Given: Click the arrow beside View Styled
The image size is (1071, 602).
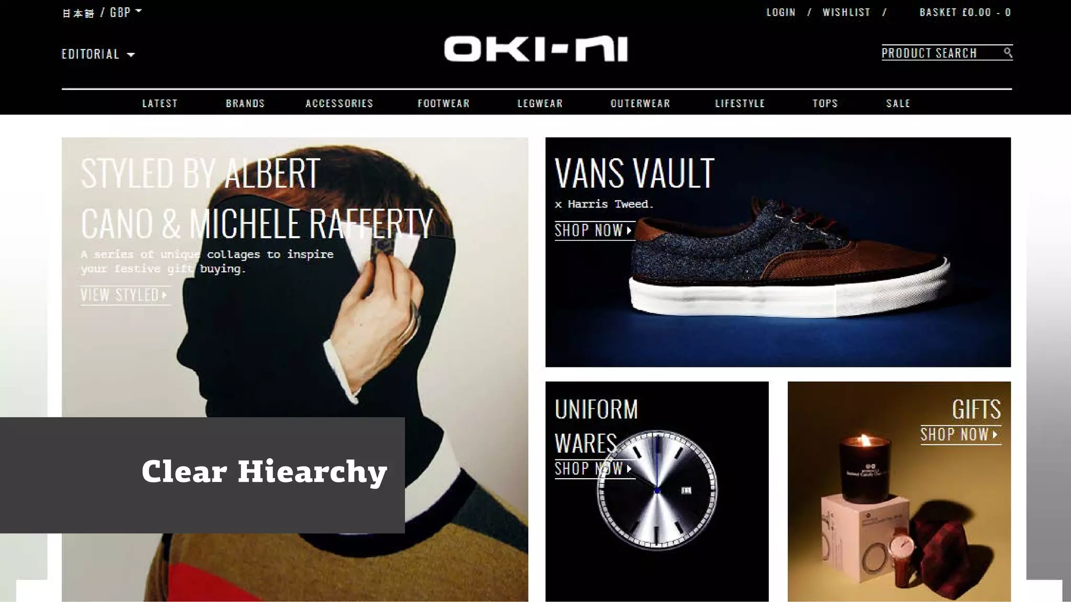Looking at the screenshot, I should pyautogui.click(x=164, y=295).
